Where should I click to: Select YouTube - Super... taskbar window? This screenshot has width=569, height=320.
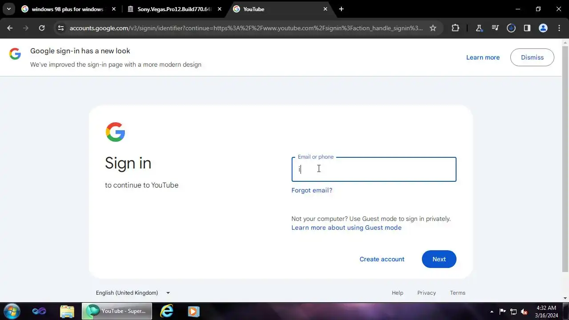point(117,311)
